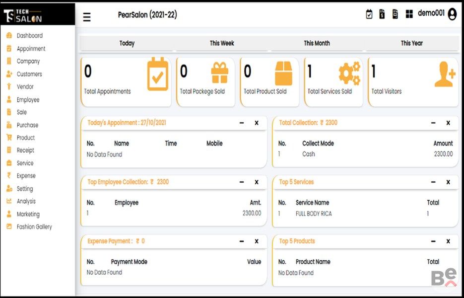The image size is (464, 298).
Task: Click the grid apps icon in header
Action: pos(409,14)
